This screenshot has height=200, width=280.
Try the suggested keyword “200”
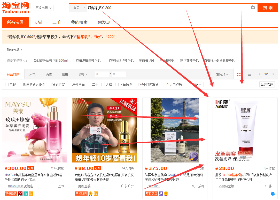(x=111, y=37)
